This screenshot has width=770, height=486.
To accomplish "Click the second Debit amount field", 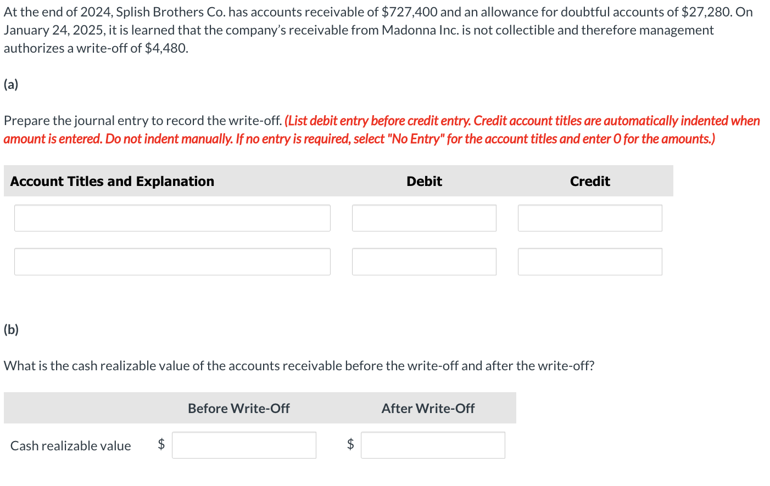I will pos(423,262).
